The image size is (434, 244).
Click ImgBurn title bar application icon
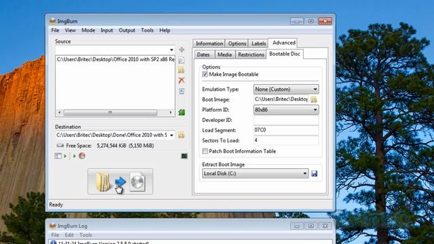coord(53,21)
